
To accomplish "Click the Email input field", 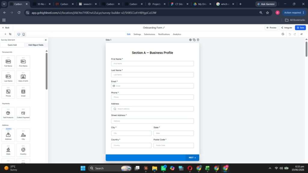I will tap(152, 86).
